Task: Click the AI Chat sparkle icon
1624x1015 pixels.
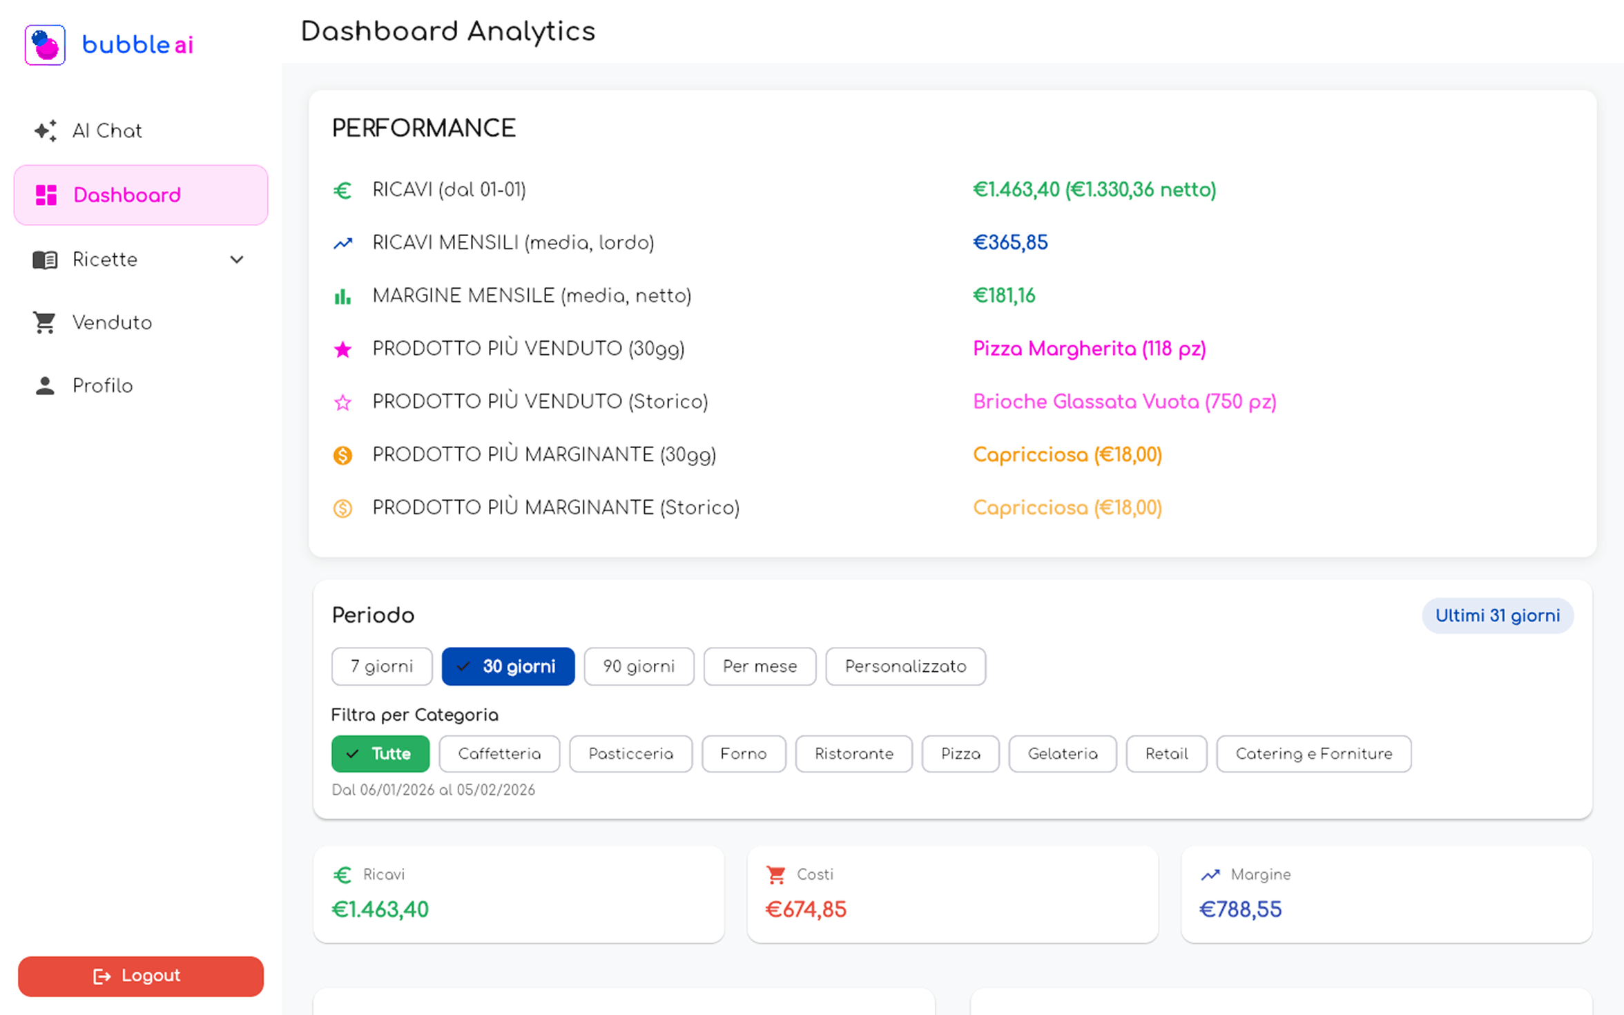Action: click(46, 130)
